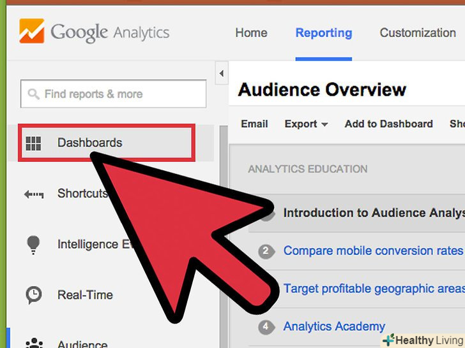This screenshot has height=348, width=465.
Task: Click the Audience people icon
Action: click(34, 344)
